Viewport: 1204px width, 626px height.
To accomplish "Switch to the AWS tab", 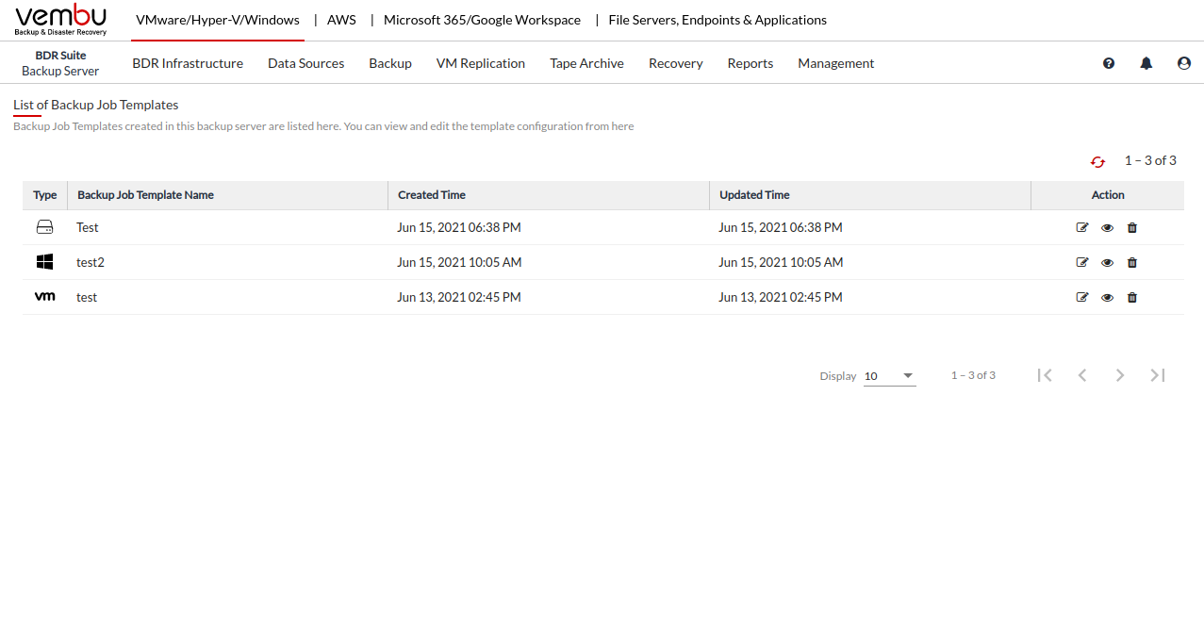I will tap(341, 20).
